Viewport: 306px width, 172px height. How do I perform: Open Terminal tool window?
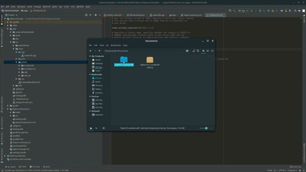(34, 167)
